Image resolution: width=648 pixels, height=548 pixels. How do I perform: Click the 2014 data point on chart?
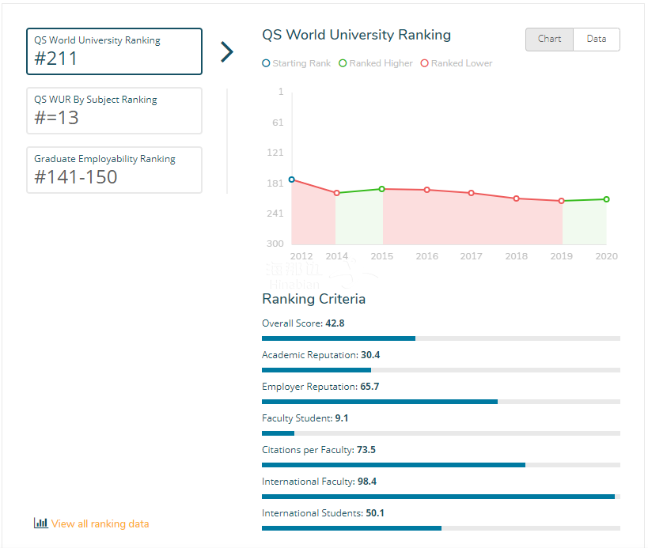(x=337, y=193)
